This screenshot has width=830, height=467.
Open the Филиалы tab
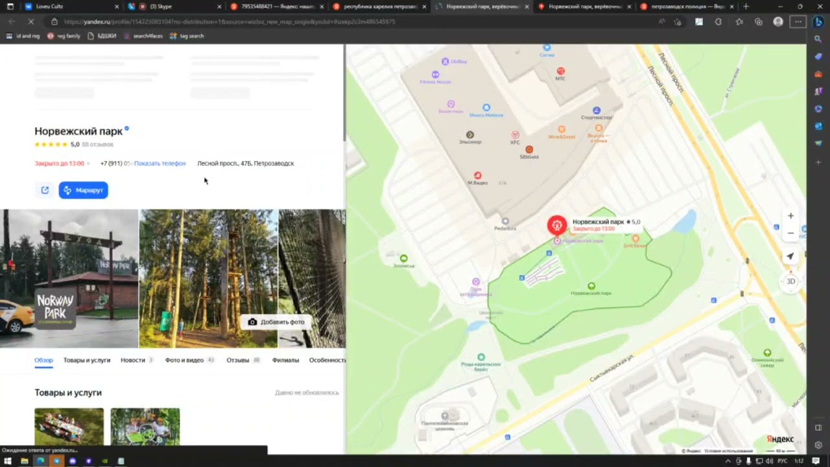pos(285,360)
